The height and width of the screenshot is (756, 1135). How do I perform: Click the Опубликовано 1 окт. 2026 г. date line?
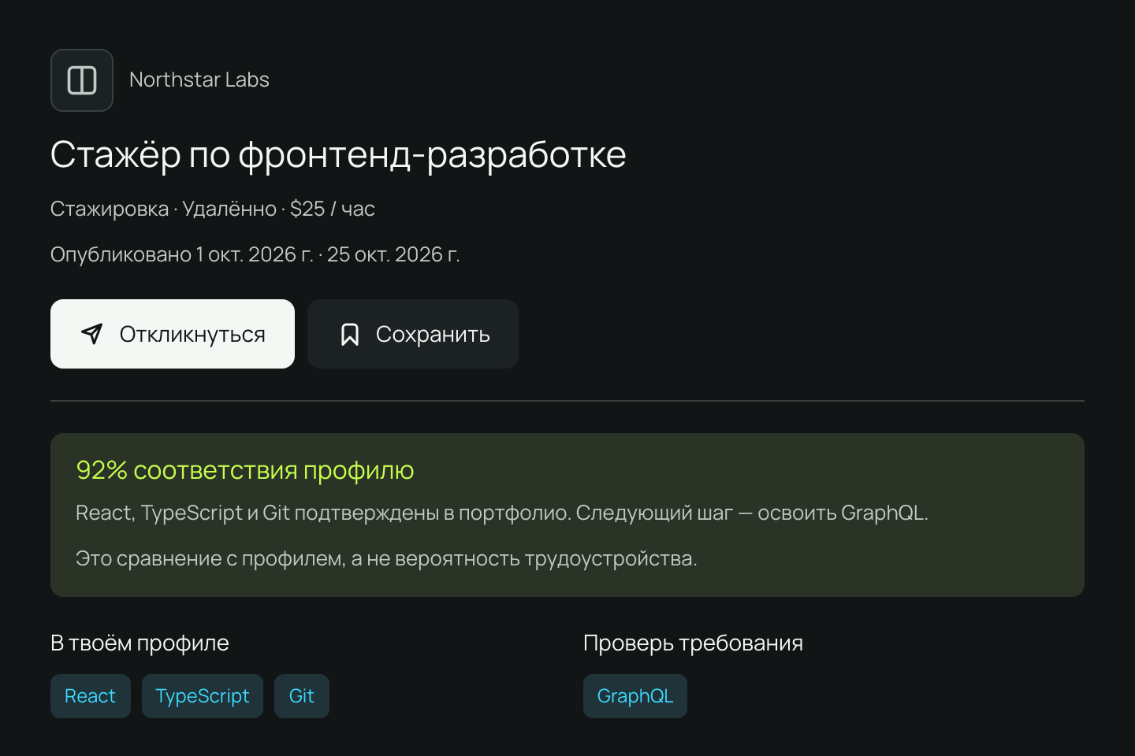point(255,254)
